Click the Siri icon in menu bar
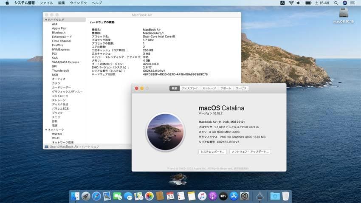361x203 pixels. tap(345, 3)
